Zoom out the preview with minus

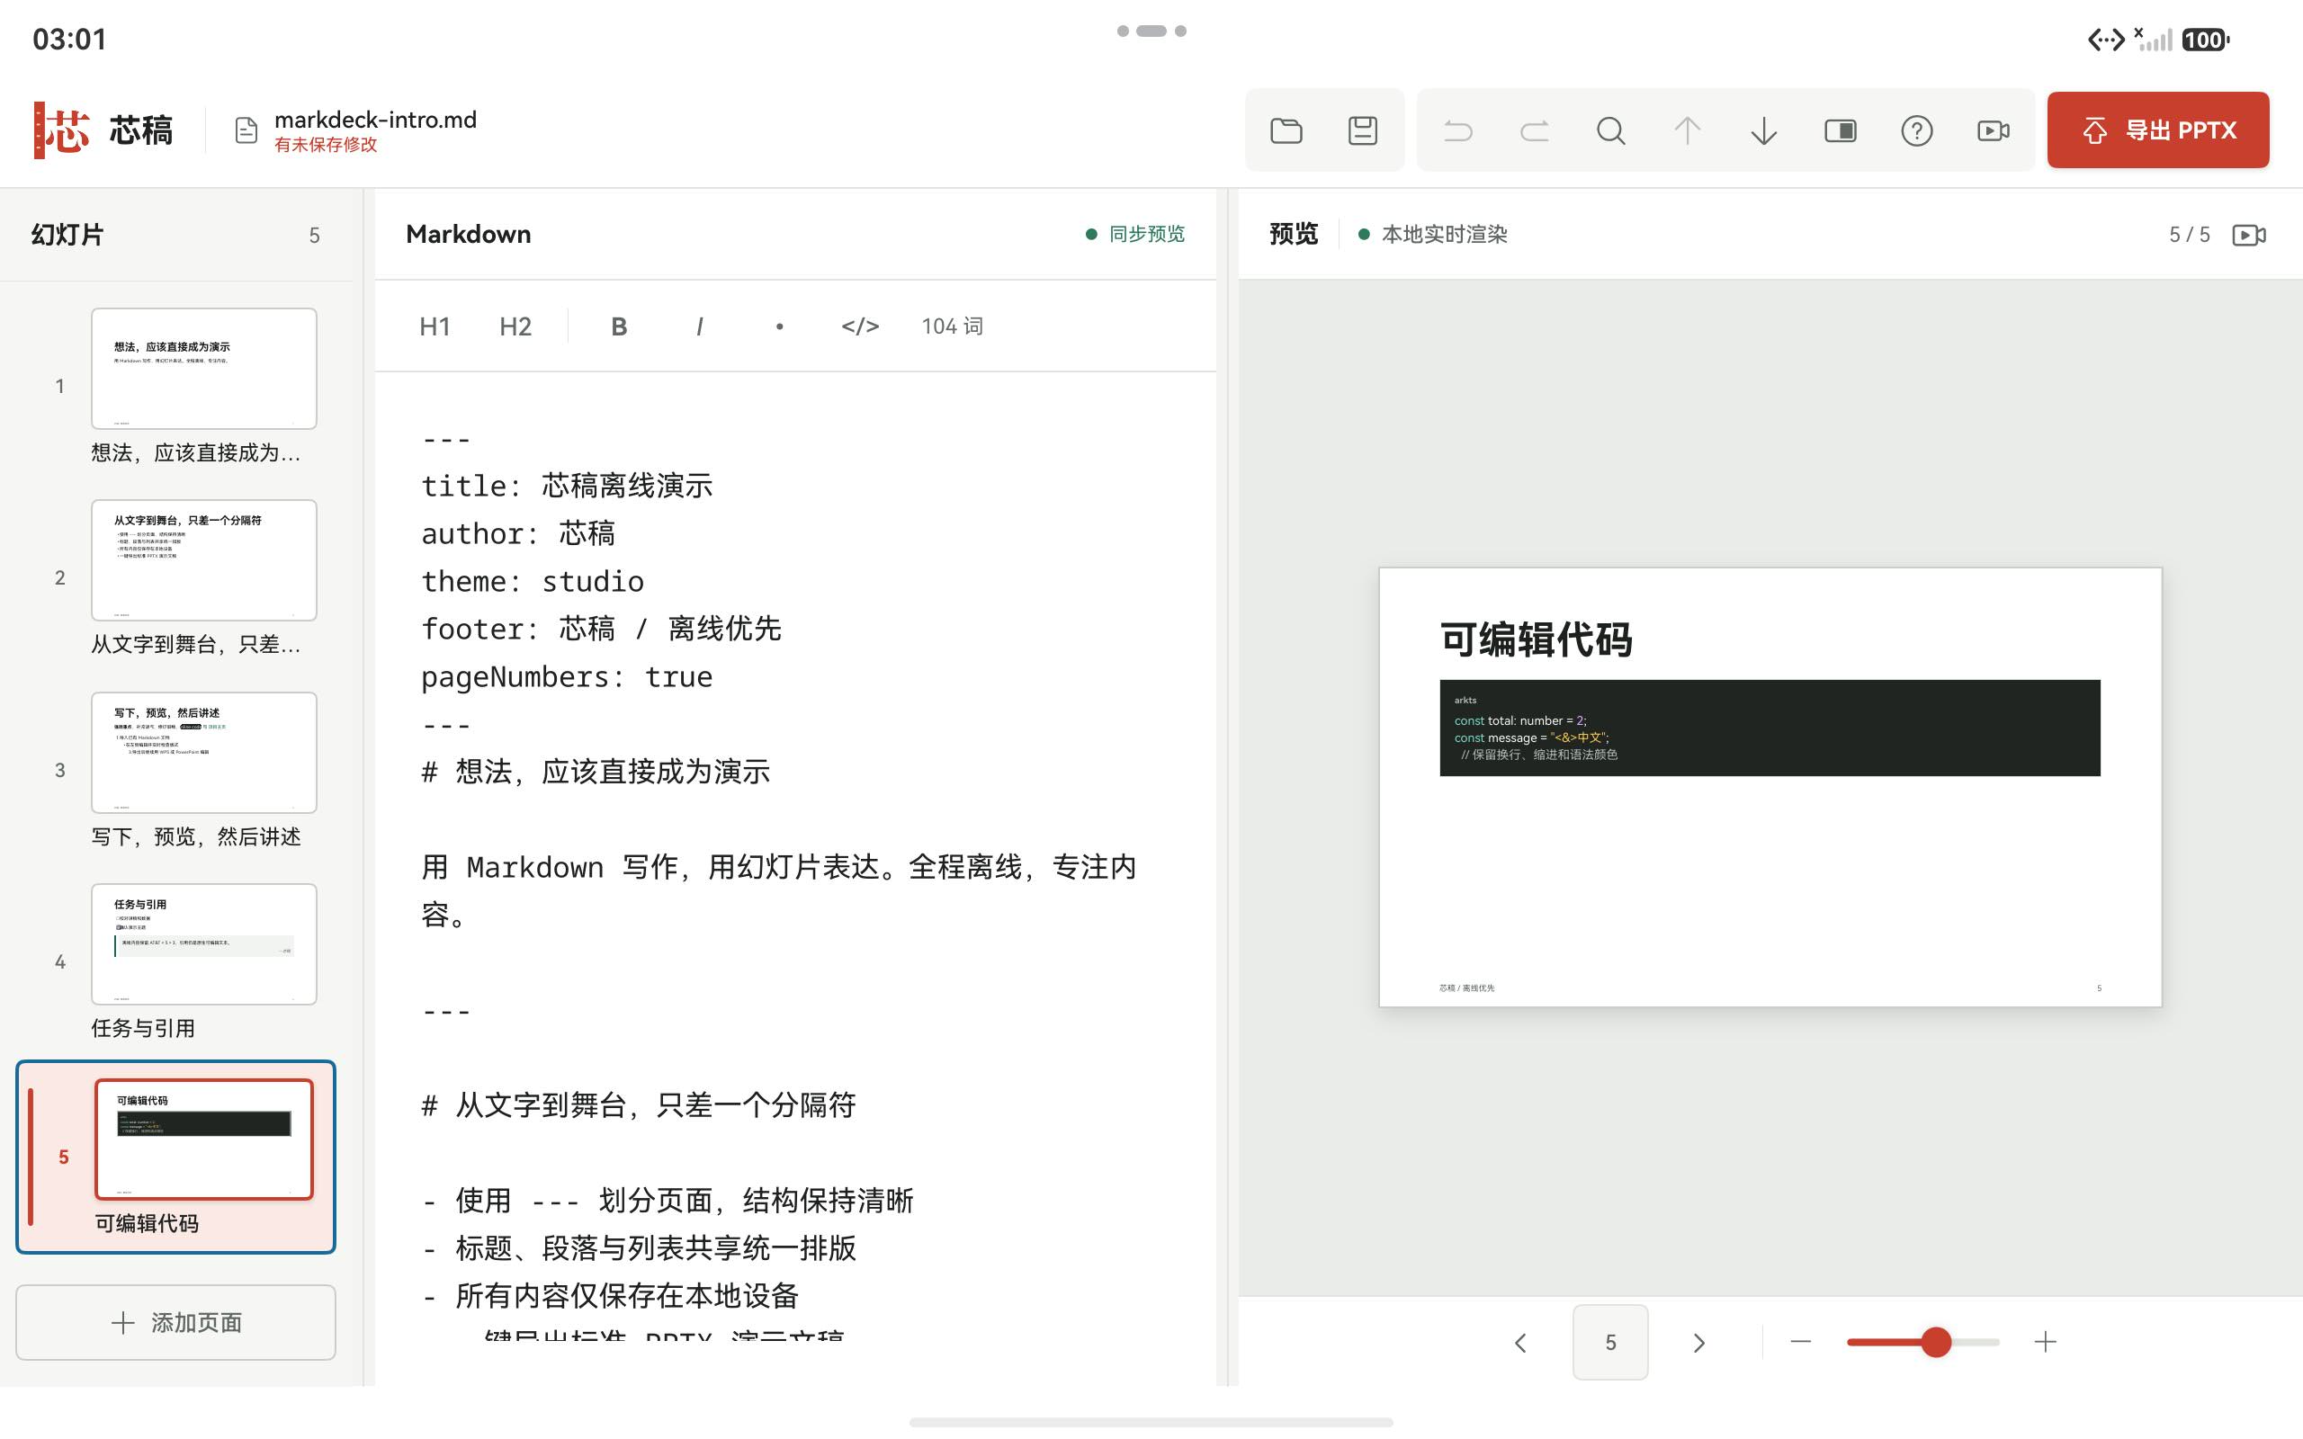1800,1342
